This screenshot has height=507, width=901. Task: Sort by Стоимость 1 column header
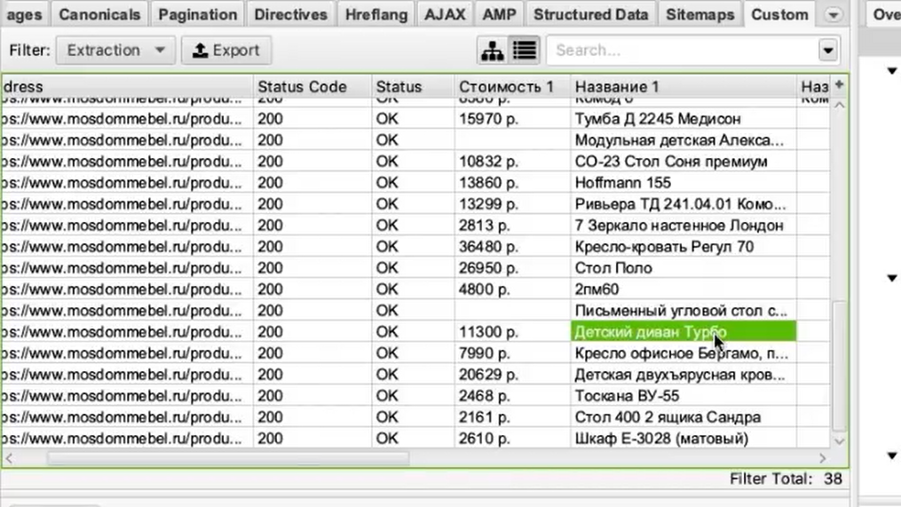[506, 87]
